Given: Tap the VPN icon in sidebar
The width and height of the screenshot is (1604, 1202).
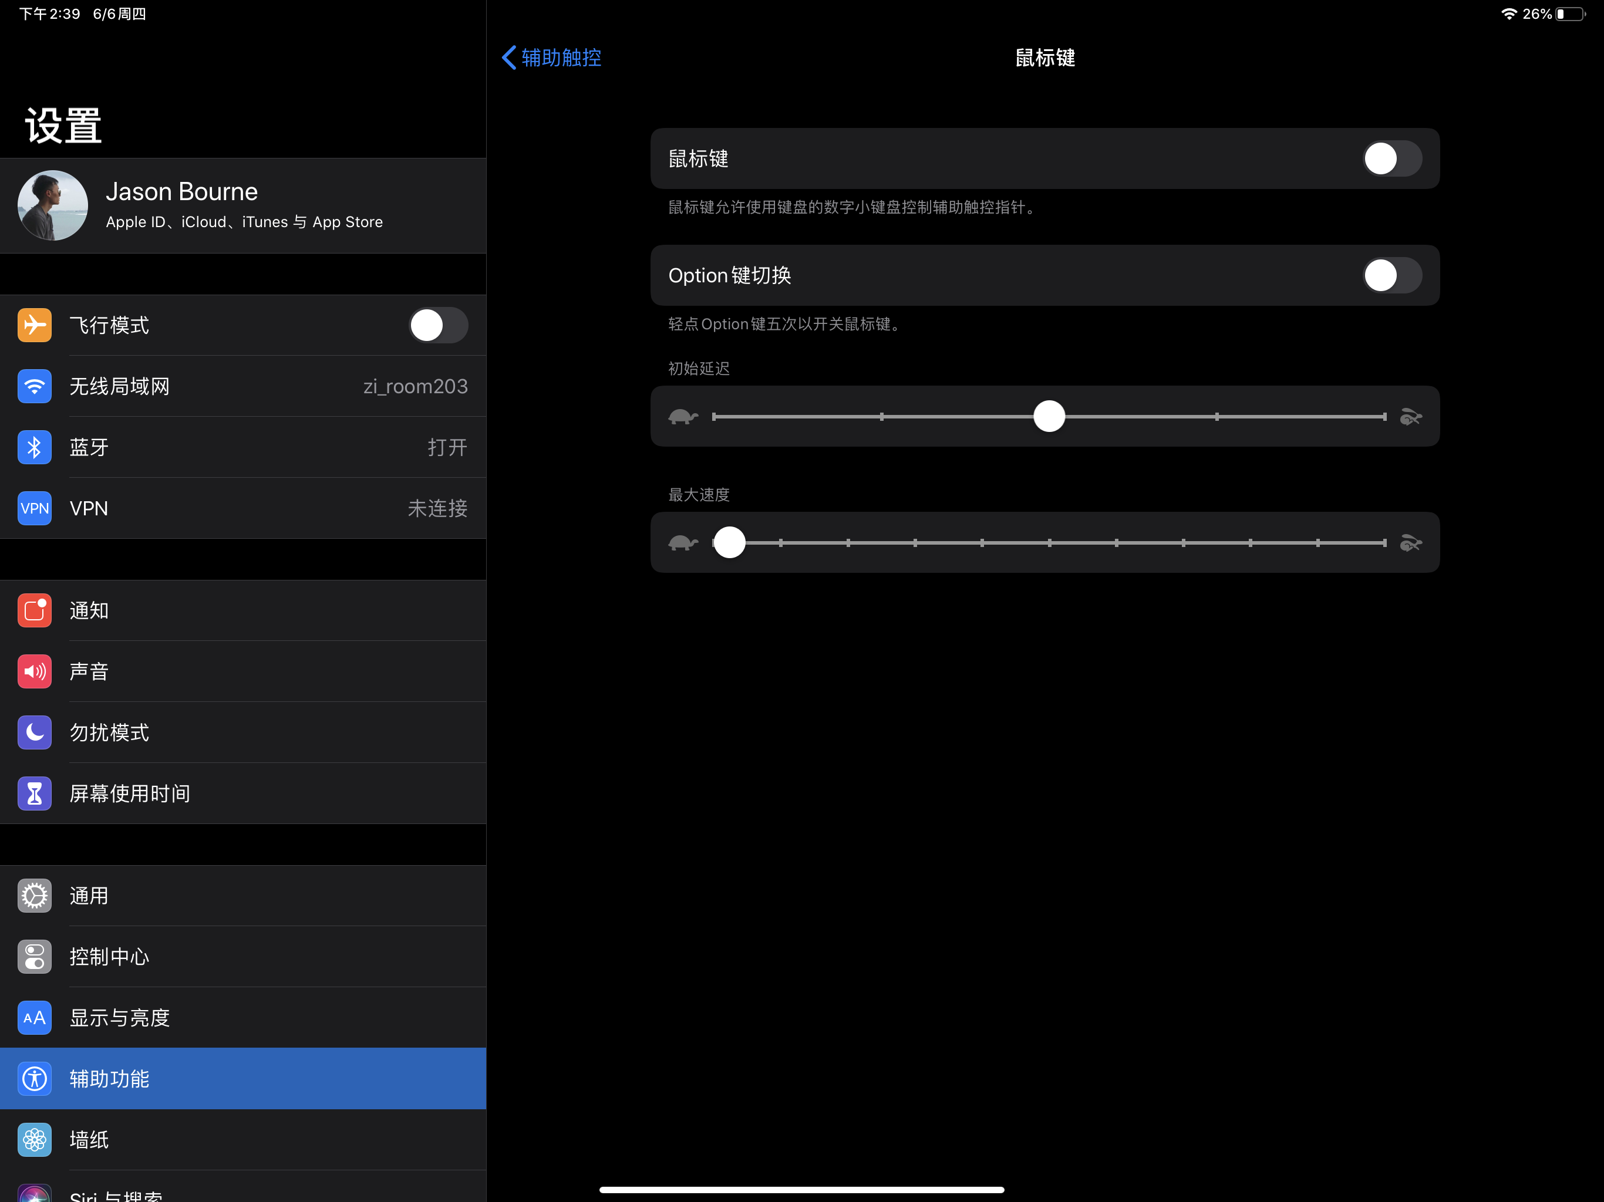Looking at the screenshot, I should click(x=34, y=508).
